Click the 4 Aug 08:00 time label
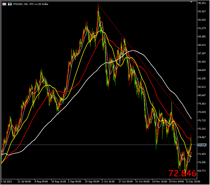210x185 pixels. click(41, 182)
